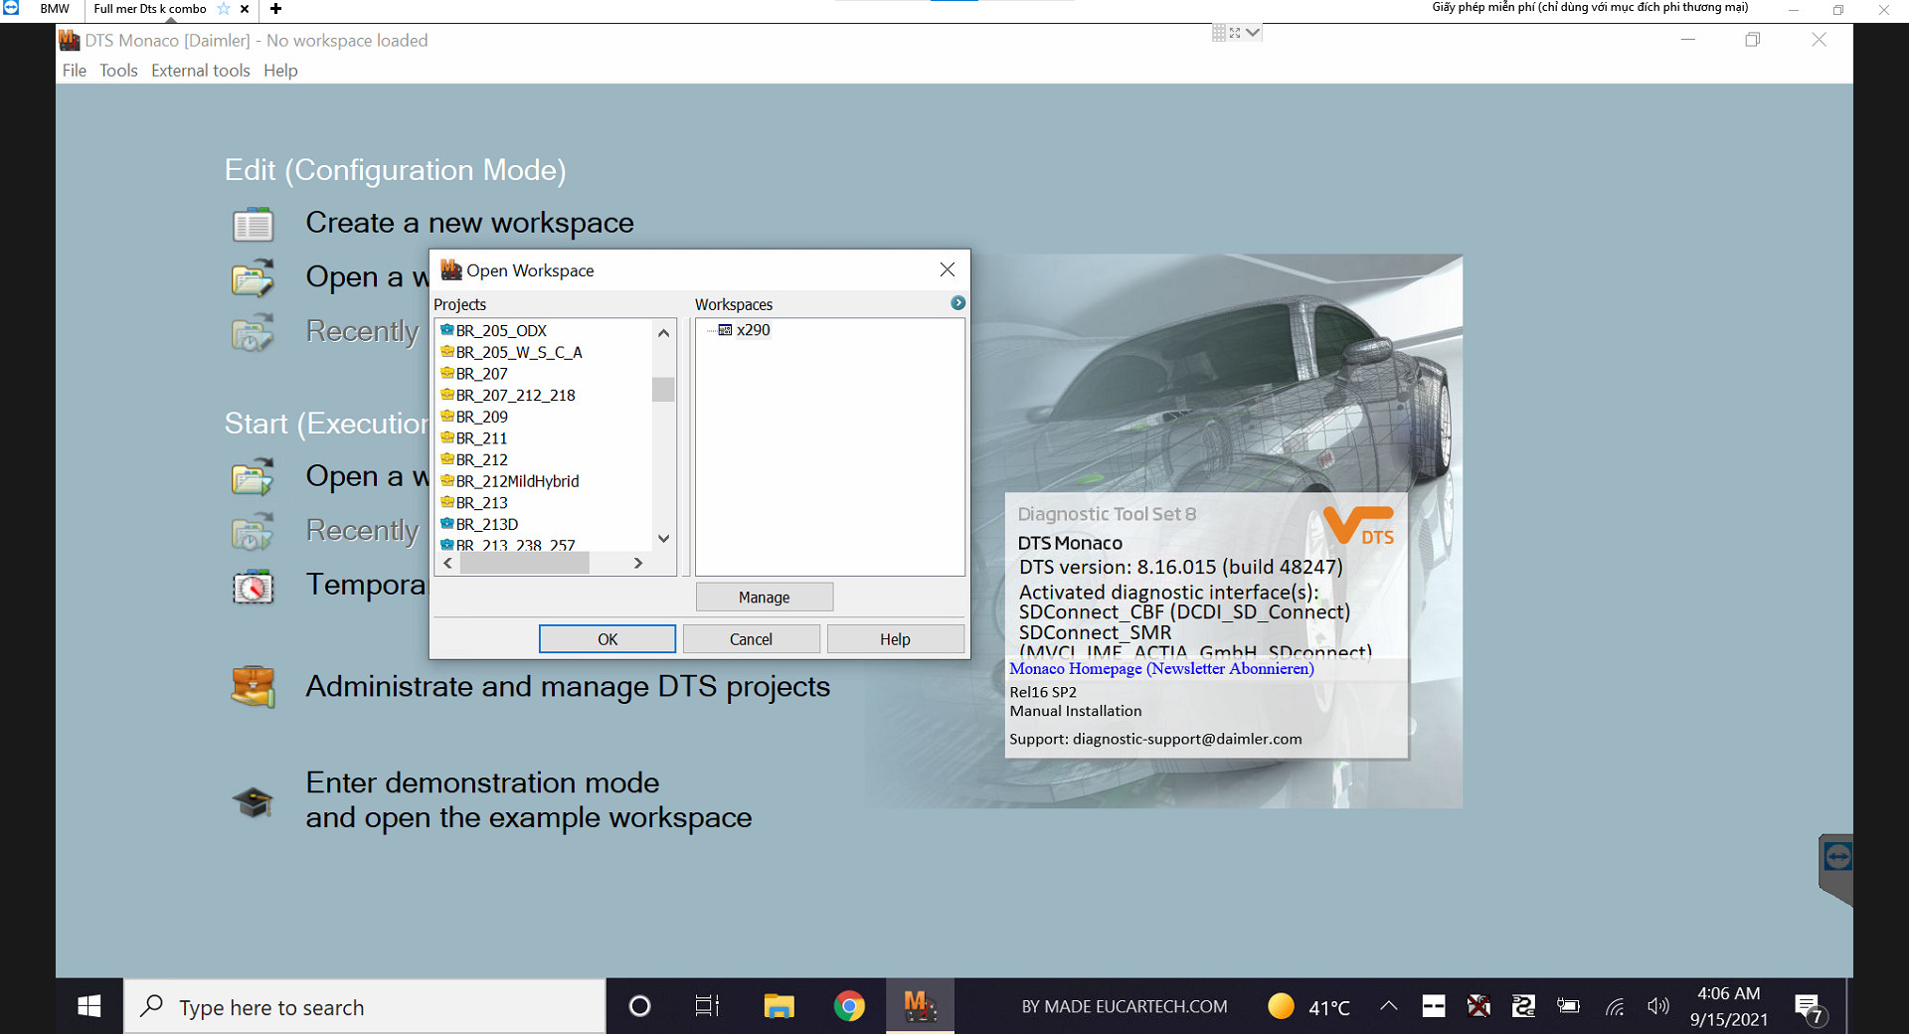Click the Create a new workspace icon
Image resolution: width=1909 pixels, height=1034 pixels.
[x=253, y=225]
